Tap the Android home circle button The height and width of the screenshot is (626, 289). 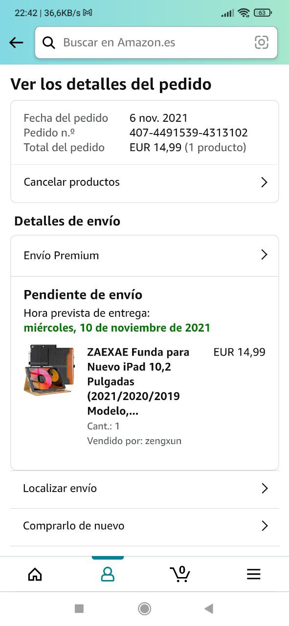[x=144, y=608]
